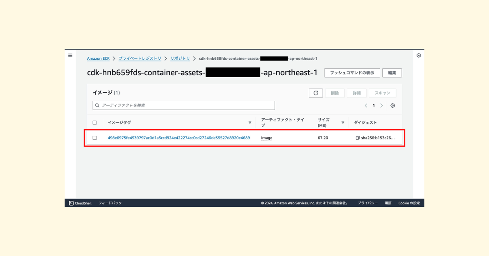Click the sha256:b153c26 digest text
Image resolution: width=489 pixels, height=256 pixels.
(x=378, y=138)
